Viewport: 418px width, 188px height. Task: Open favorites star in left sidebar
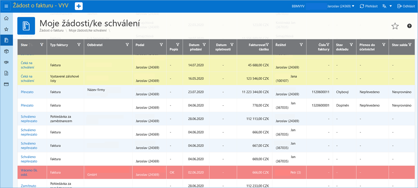tap(6, 30)
